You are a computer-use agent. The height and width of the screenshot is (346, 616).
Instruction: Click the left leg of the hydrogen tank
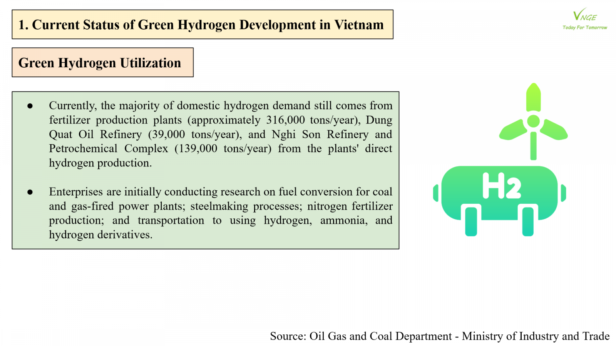(471, 221)
